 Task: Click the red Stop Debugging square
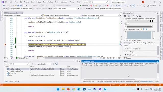click(x=108, y=6)
